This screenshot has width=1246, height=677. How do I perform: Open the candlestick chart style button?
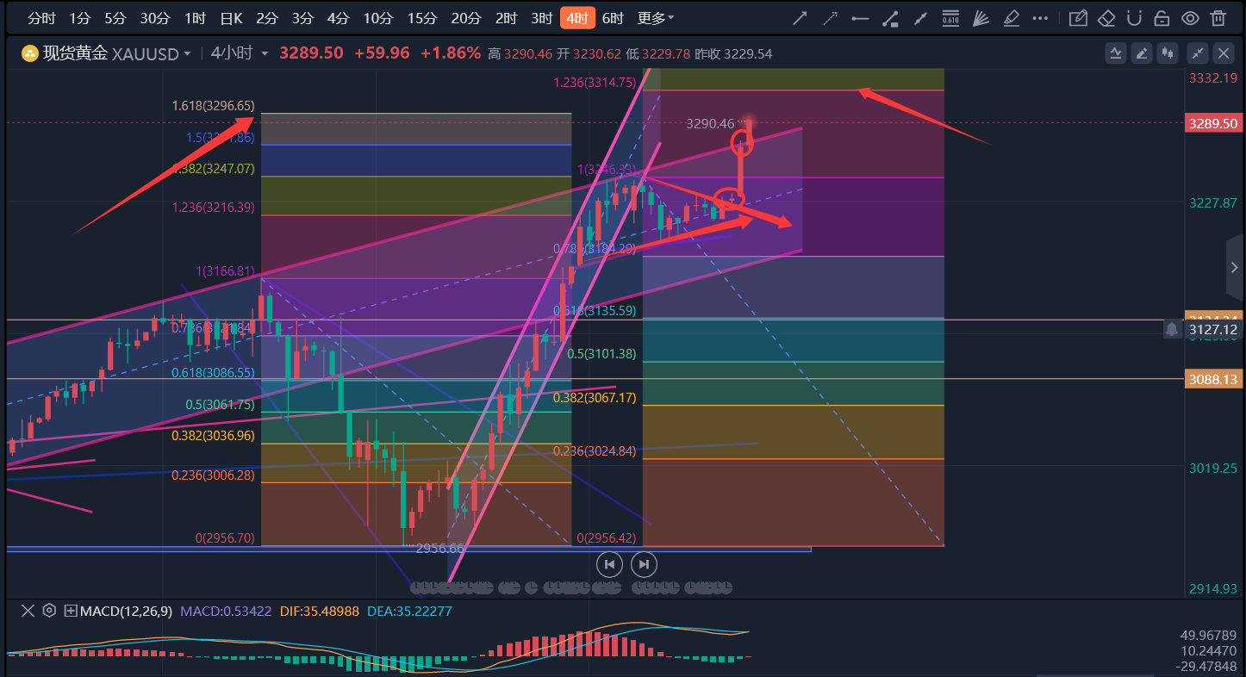click(x=1168, y=53)
